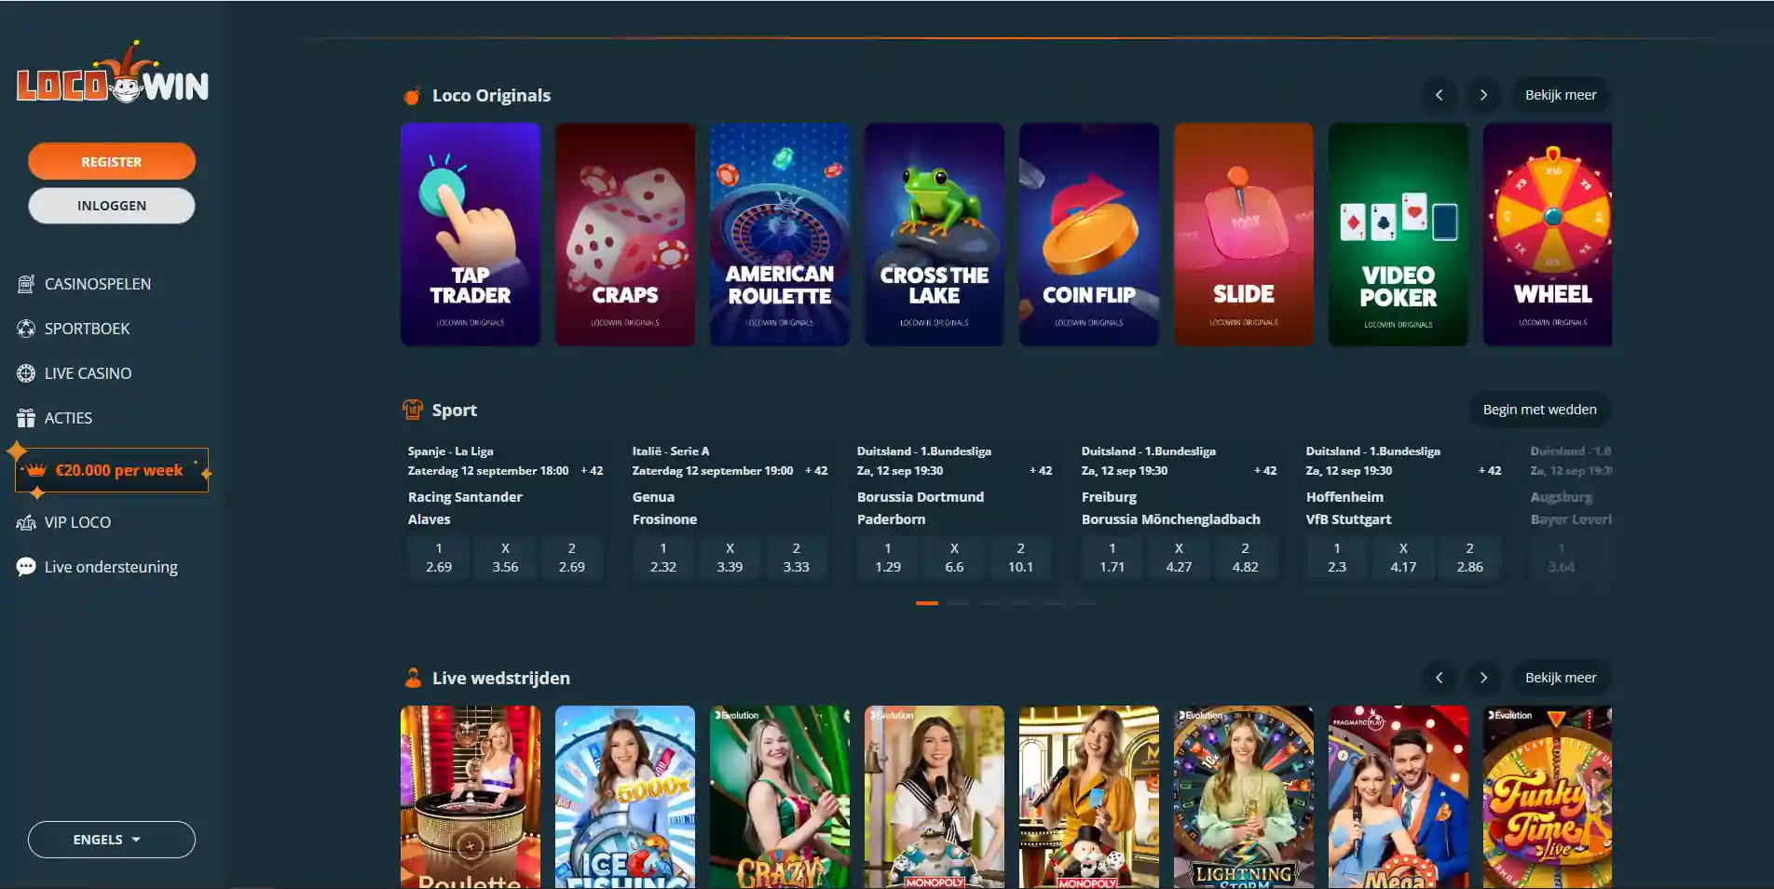Open the Acties promotions page
This screenshot has height=889, width=1774.
68,418
